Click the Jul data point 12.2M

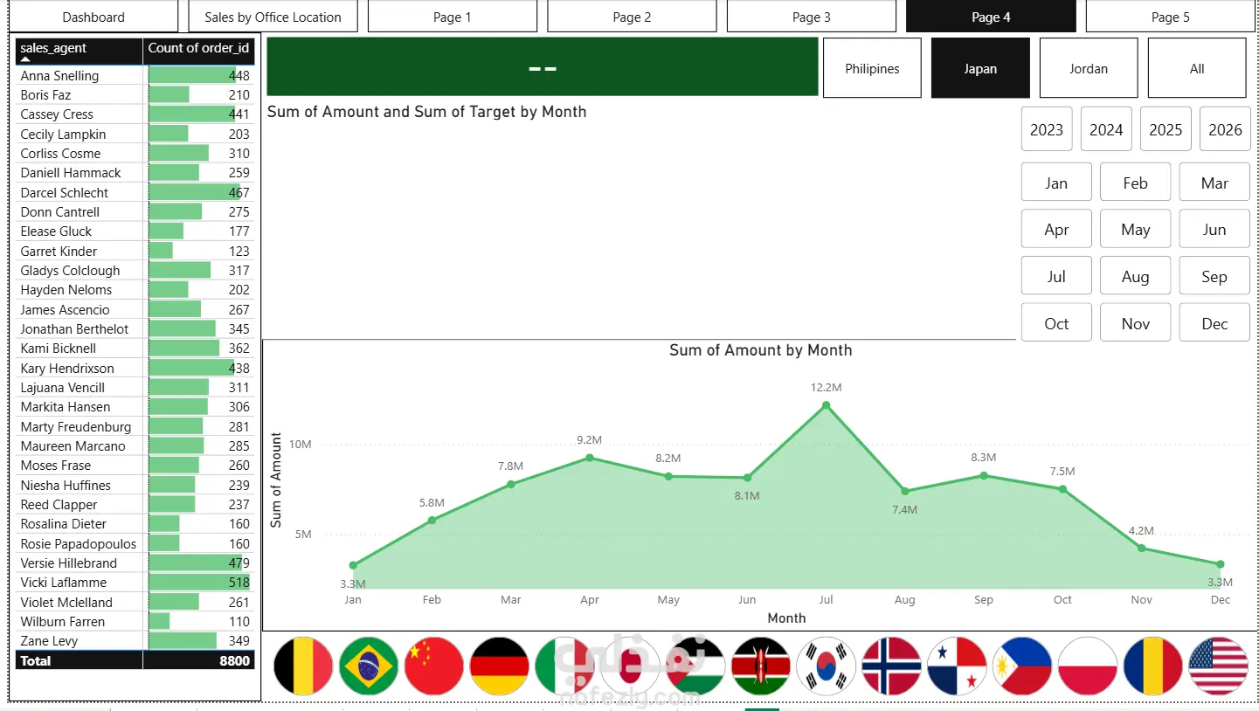(826, 405)
